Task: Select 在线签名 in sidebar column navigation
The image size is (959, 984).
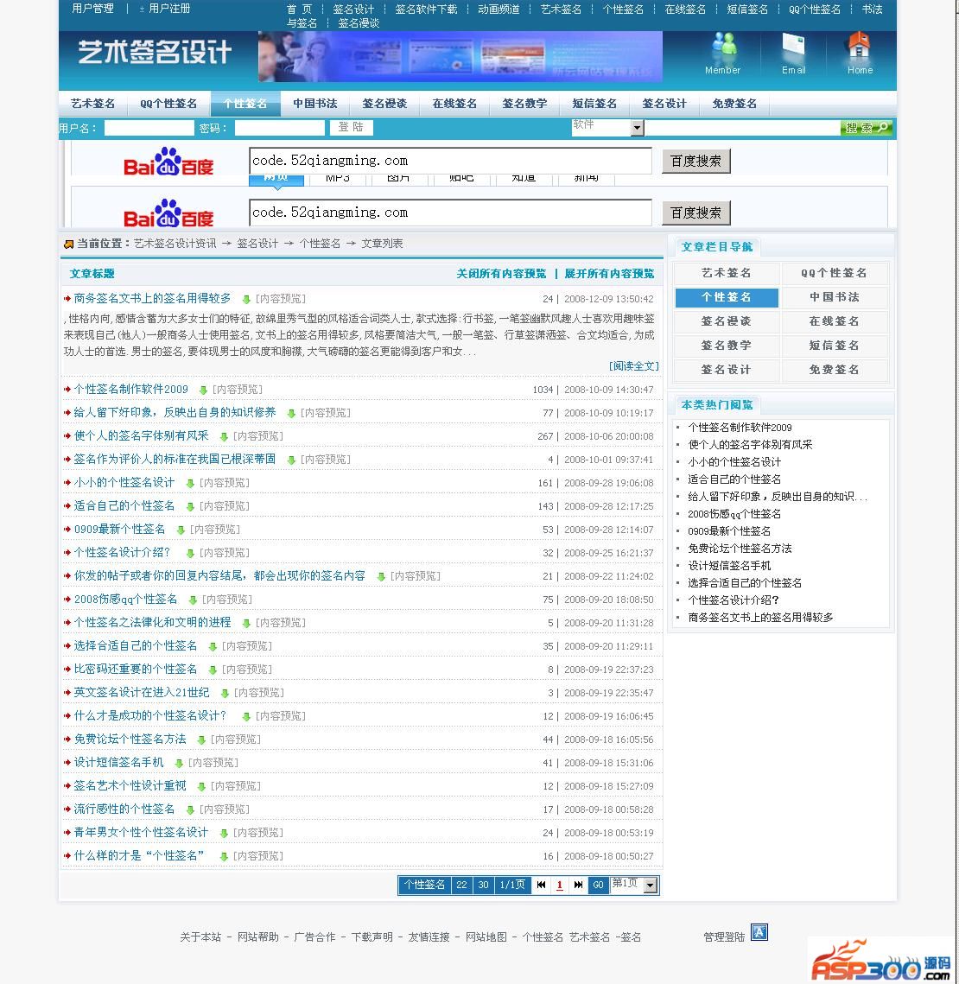Action: 834,321
